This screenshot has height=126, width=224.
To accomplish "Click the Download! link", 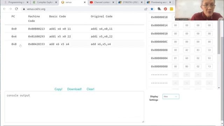I will (75, 89).
